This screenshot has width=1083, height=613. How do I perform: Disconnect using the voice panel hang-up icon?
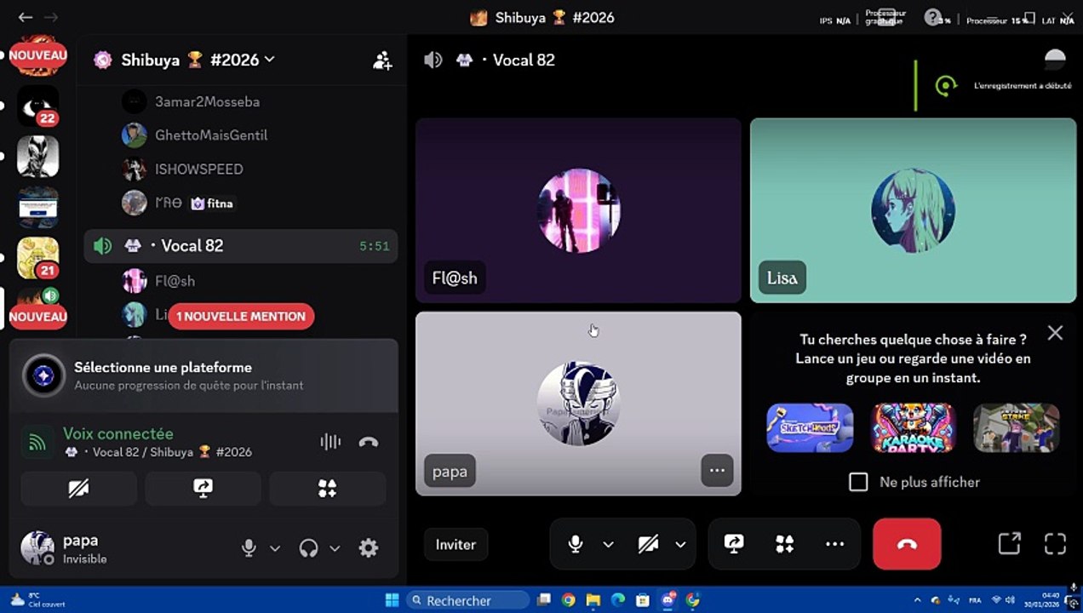[x=369, y=442]
